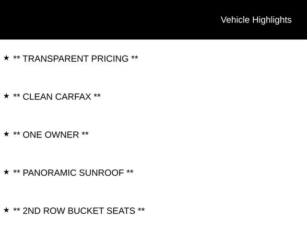Click the star beside CLEAN CARFAX
307x230 pixels.
tap(6, 96)
